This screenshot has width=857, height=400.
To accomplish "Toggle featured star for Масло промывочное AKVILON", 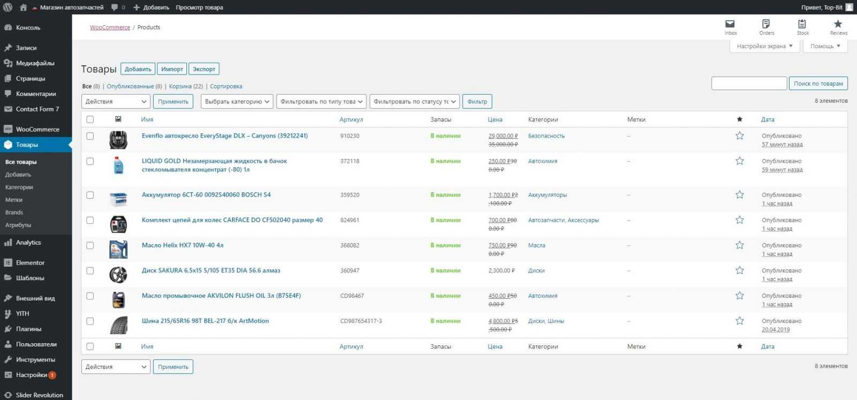I will 740,296.
